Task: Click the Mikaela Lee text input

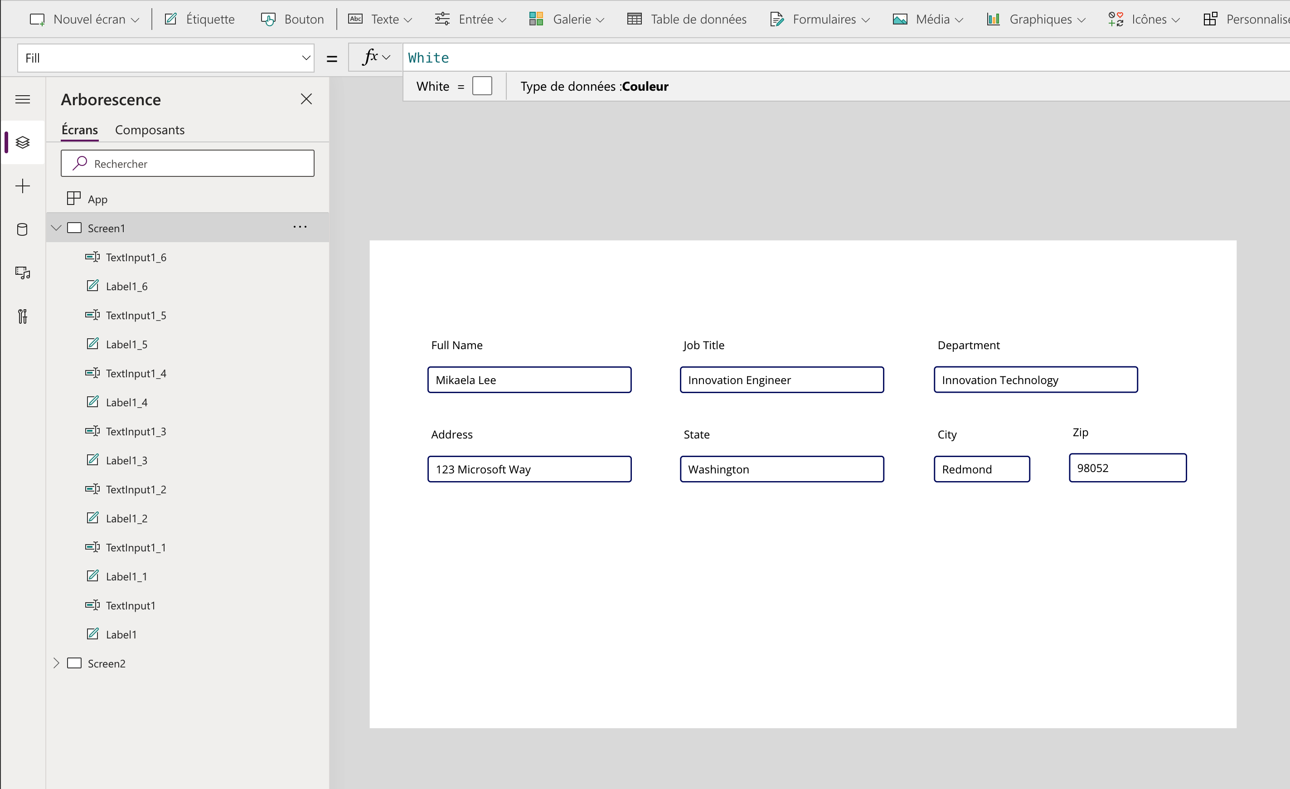Action: pos(529,380)
